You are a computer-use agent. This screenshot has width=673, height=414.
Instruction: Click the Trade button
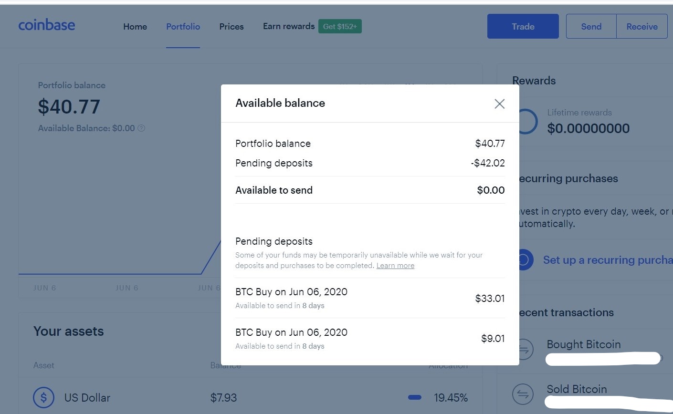tap(523, 26)
